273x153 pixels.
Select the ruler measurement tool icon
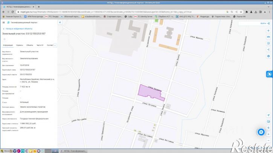[x=268, y=37]
